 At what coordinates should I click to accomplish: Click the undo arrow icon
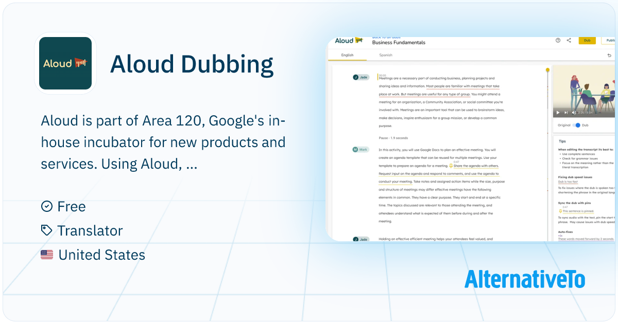point(610,55)
